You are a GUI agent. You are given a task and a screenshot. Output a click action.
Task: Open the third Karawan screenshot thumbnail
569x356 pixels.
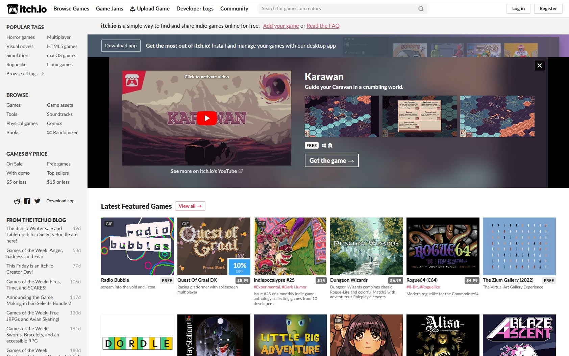pyautogui.click(x=497, y=116)
